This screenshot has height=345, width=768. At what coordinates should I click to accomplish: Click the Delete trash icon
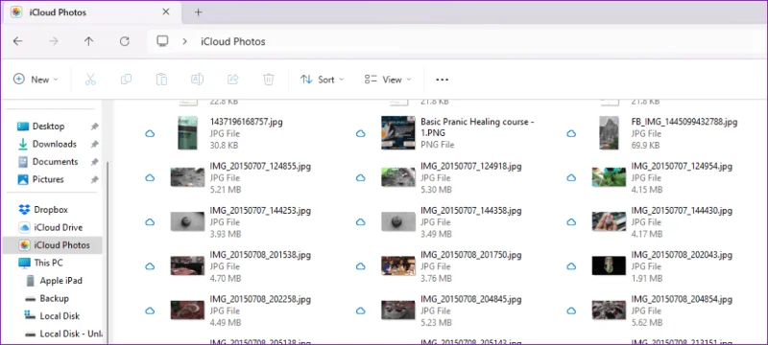pyautogui.click(x=269, y=80)
